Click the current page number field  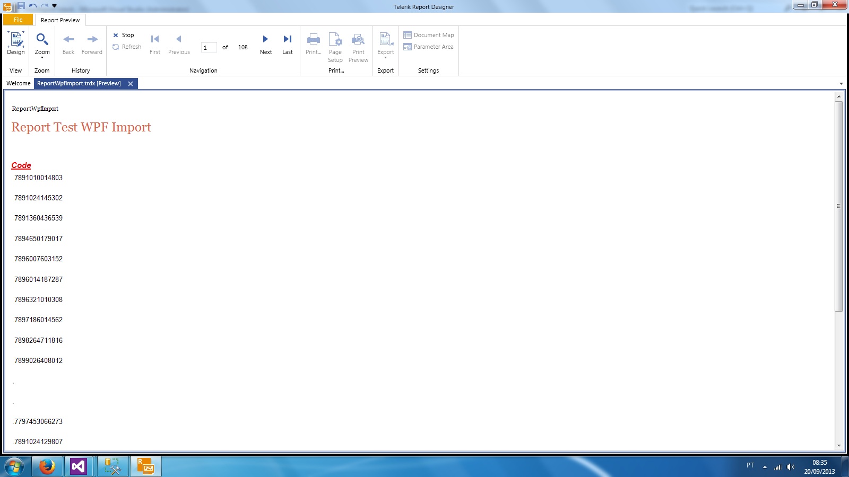click(209, 47)
